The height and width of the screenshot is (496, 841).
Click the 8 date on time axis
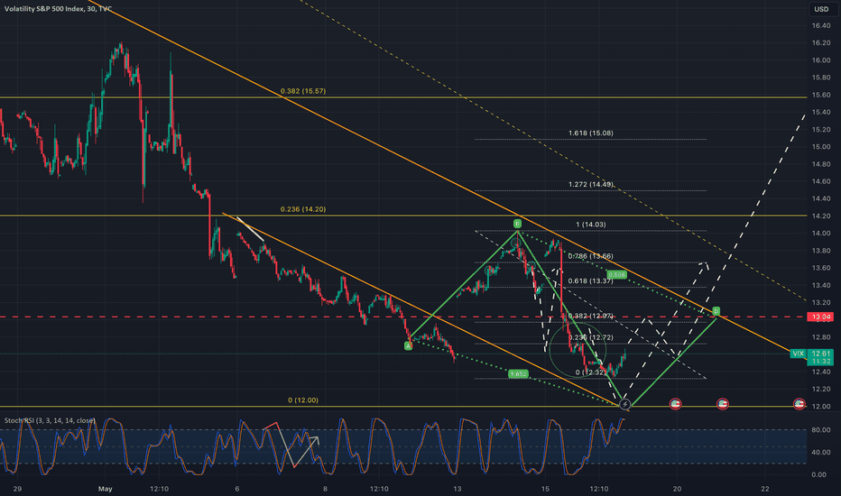[325, 489]
